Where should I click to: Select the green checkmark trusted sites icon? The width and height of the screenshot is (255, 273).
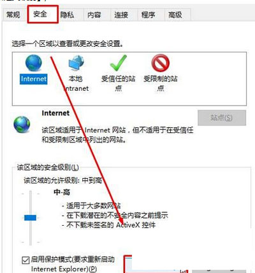[119, 63]
